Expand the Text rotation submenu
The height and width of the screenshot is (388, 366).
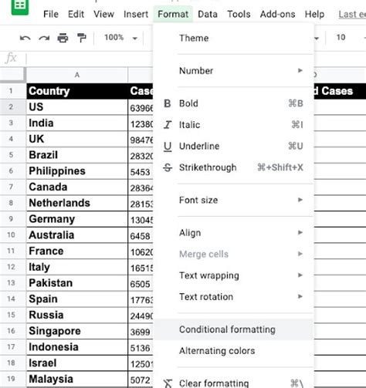233,297
